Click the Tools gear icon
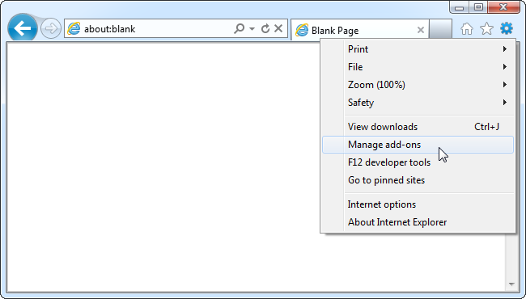This screenshot has height=299, width=526. pos(507,28)
